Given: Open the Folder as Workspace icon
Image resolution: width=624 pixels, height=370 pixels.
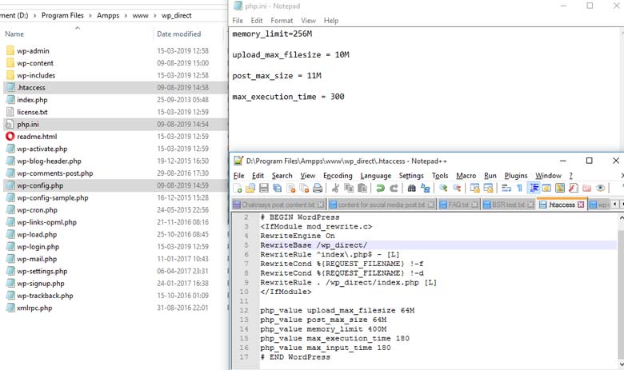Looking at the screenshot, I should (x=586, y=188).
